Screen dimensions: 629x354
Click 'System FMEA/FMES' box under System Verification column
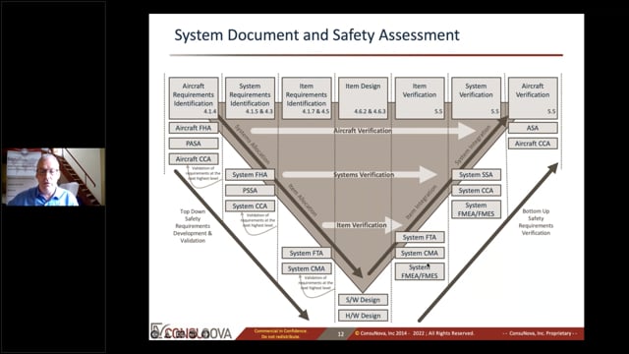tap(476, 209)
